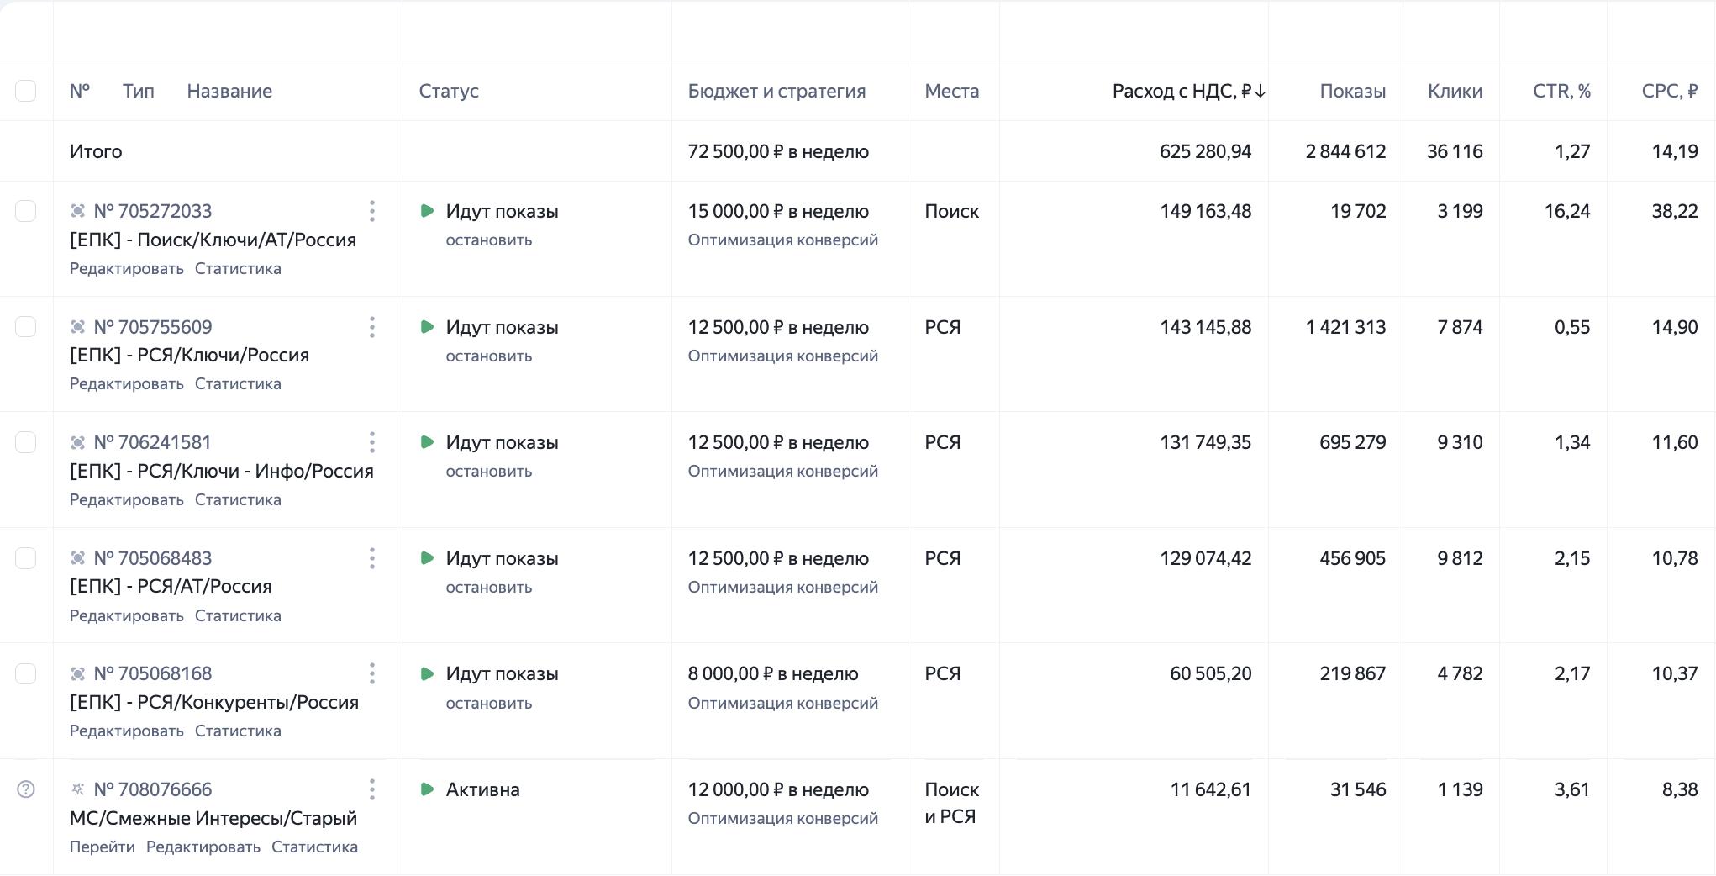1716x876 pixels.
Task: Open kebab menu for campaign 706241581
Action: (372, 442)
